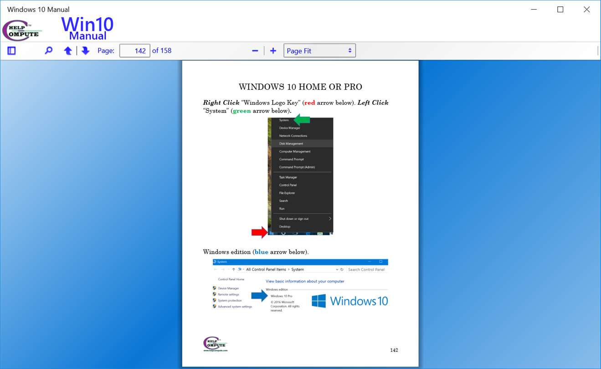Click 'Disk Management' in the pictured menu
The image size is (601, 369).
pyautogui.click(x=291, y=143)
